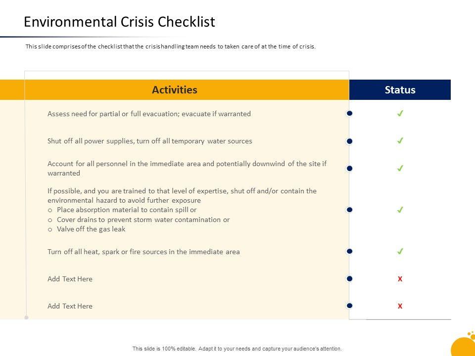Click the blue dot beside gas leak section

(x=349, y=210)
